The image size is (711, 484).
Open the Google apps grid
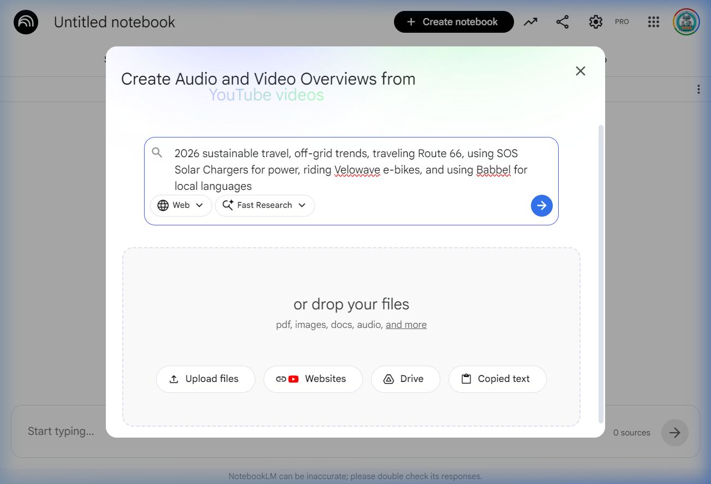[653, 22]
